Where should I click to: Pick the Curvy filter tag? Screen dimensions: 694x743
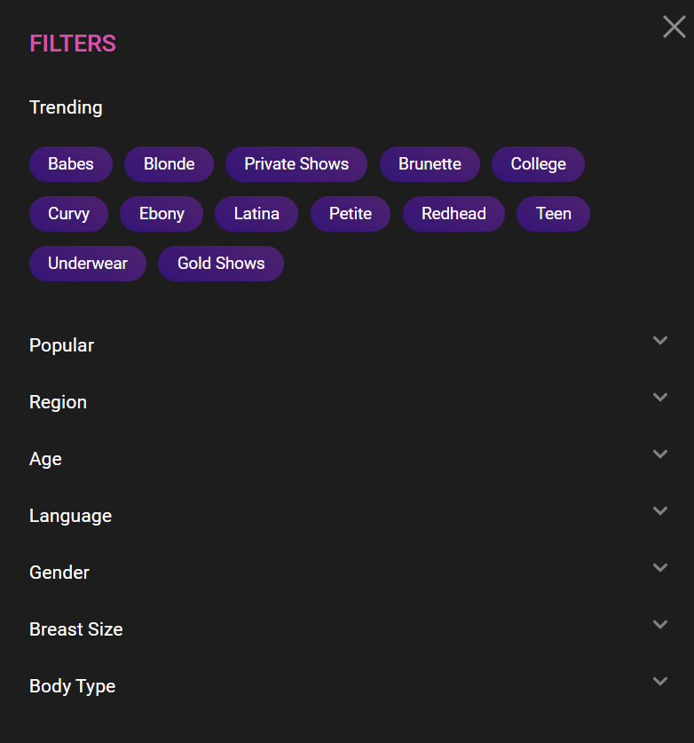point(68,214)
